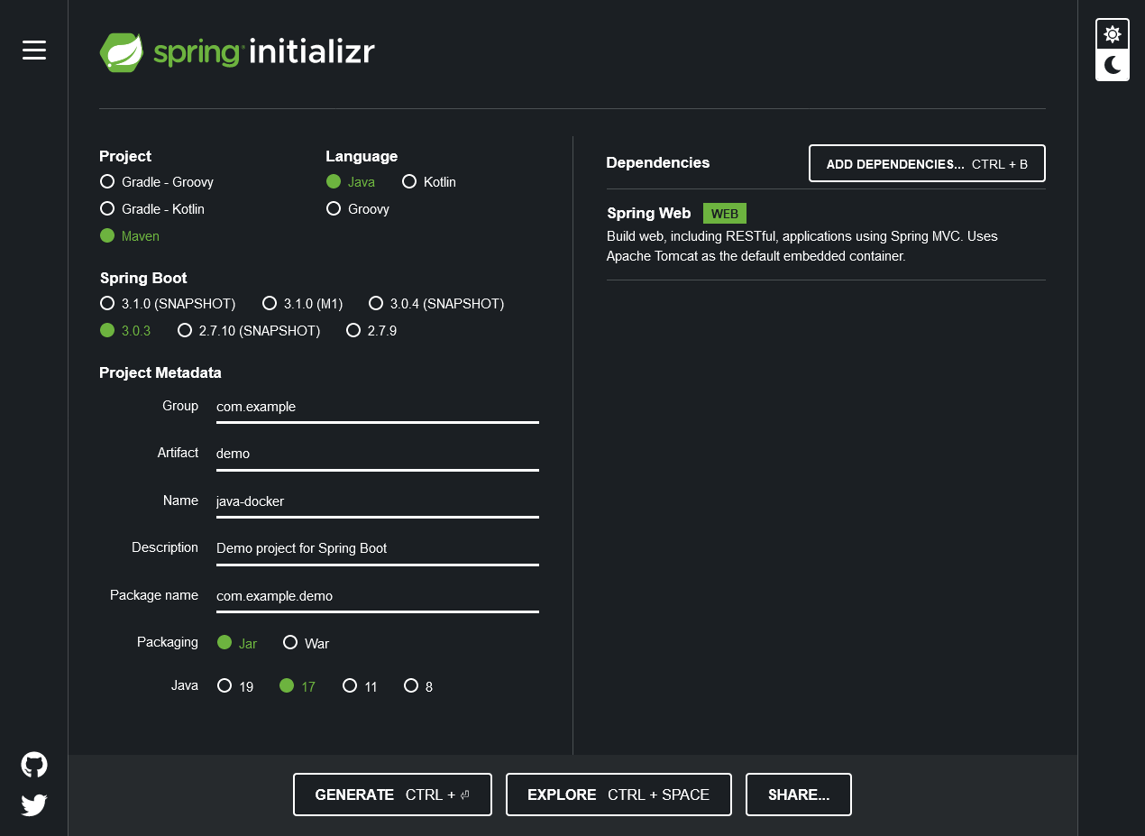Viewport: 1145px width, 836px height.
Task: Click the Spring Initializr logo
Action: 237,52
